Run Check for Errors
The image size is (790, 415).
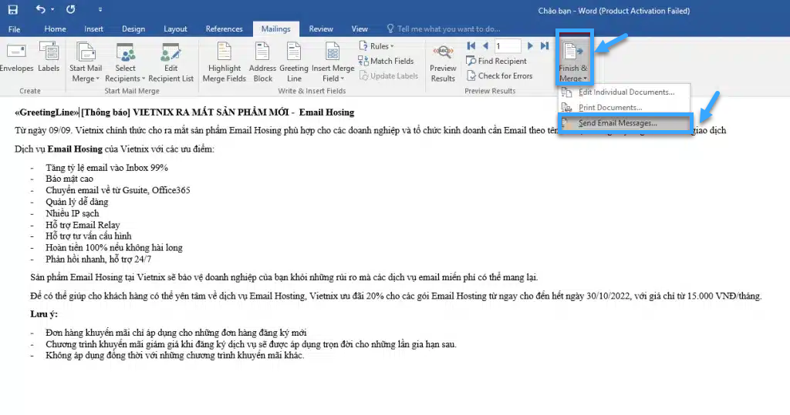(499, 76)
